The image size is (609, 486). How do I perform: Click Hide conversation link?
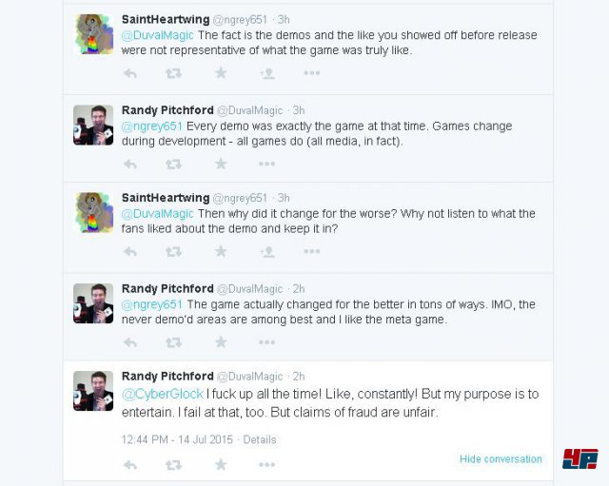501,459
